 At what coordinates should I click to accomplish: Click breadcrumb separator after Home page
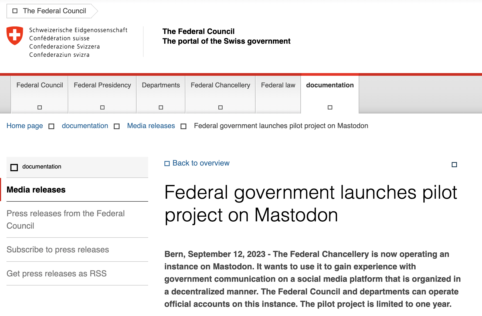[51, 126]
